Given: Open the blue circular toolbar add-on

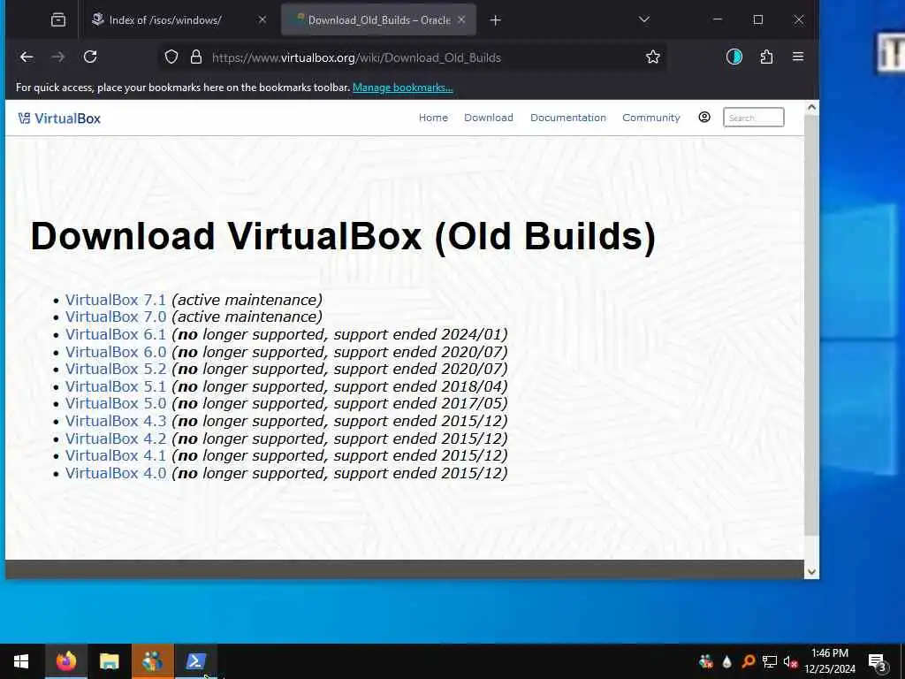Looking at the screenshot, I should pos(734,57).
